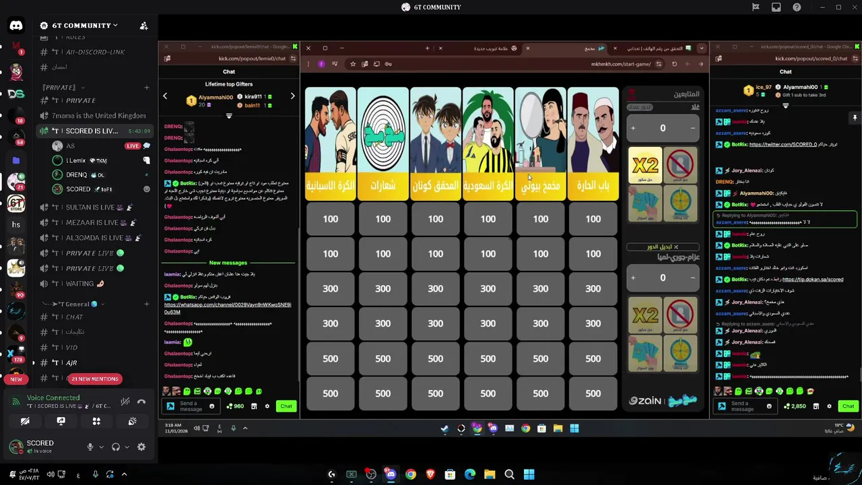Open the emote picker in the right chat input

[x=769, y=406]
